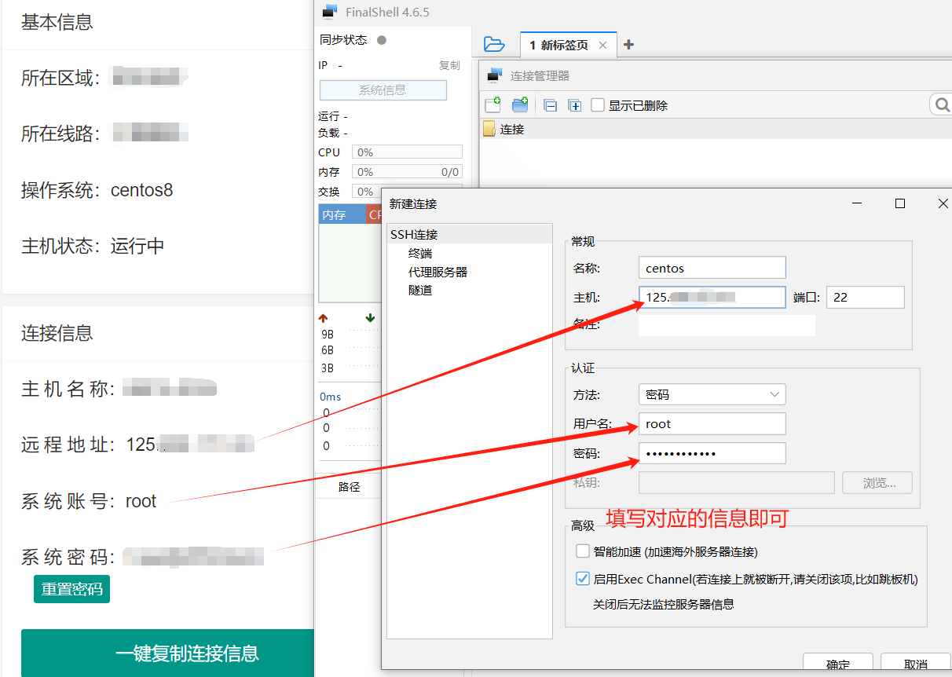
Task: Open the 方法 dropdown showing 密码
Action: click(712, 394)
